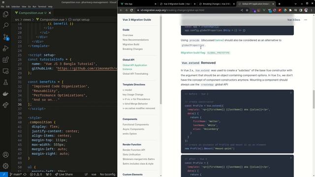Click browser forward arrow
Screen dimensions: 315x177
click(x=126, y=10)
